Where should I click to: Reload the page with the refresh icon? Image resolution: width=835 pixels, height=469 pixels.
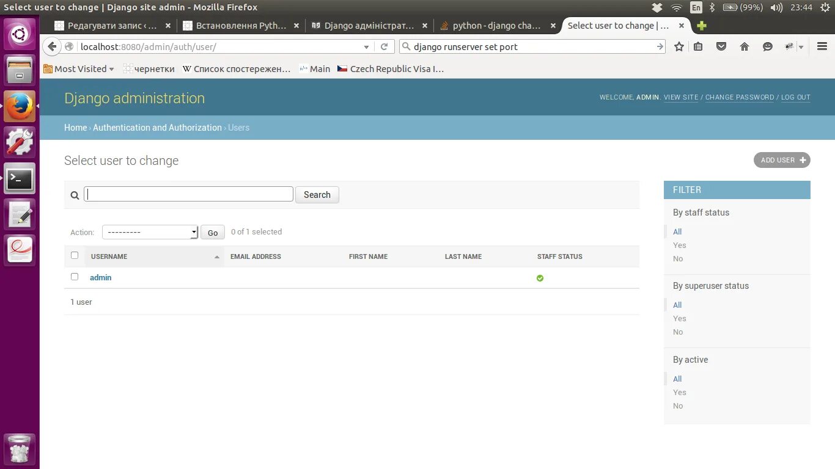pyautogui.click(x=384, y=46)
